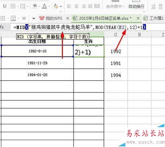Click the fx insert function button
Screen dimensions: 165x147
click(2, 27)
